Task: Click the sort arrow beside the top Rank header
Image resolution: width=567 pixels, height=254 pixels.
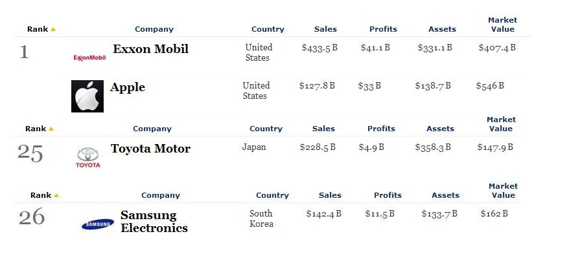Action: click(53, 30)
